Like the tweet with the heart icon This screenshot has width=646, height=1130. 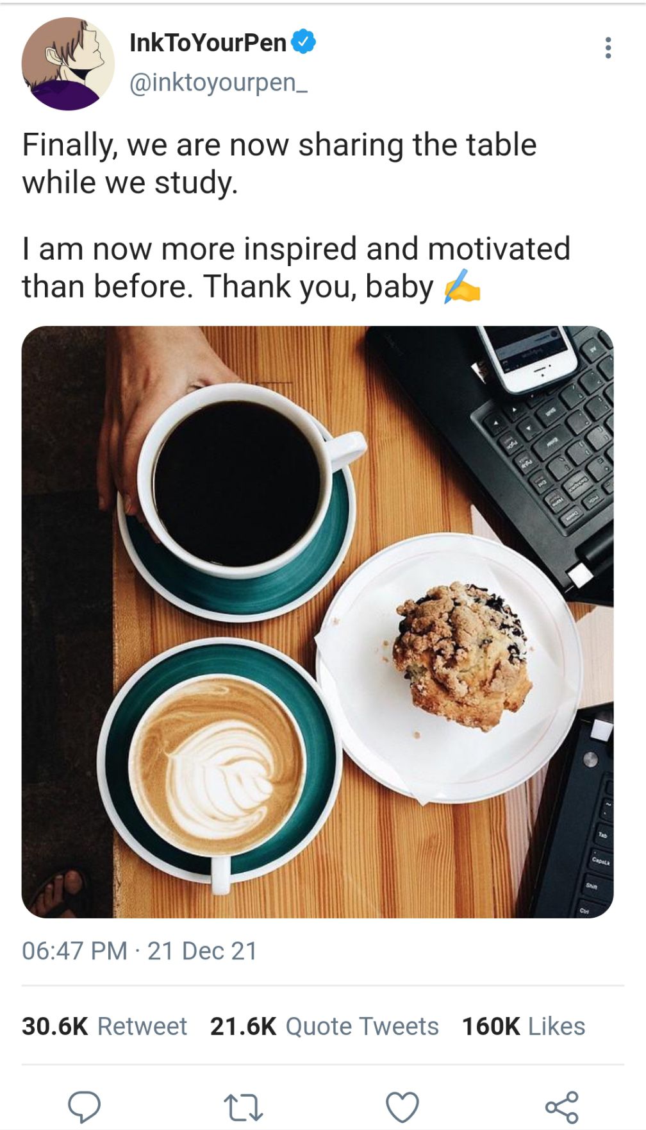tap(402, 1107)
